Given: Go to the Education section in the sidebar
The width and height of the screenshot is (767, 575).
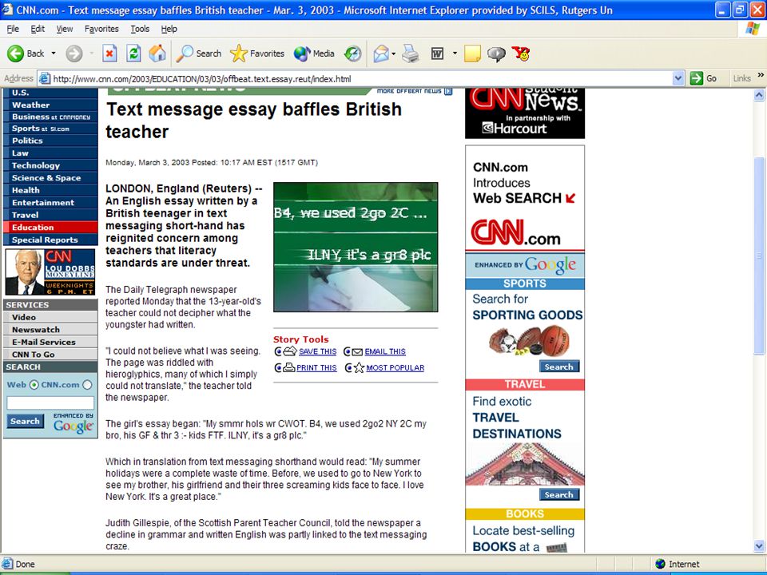Looking at the screenshot, I should (x=50, y=228).
